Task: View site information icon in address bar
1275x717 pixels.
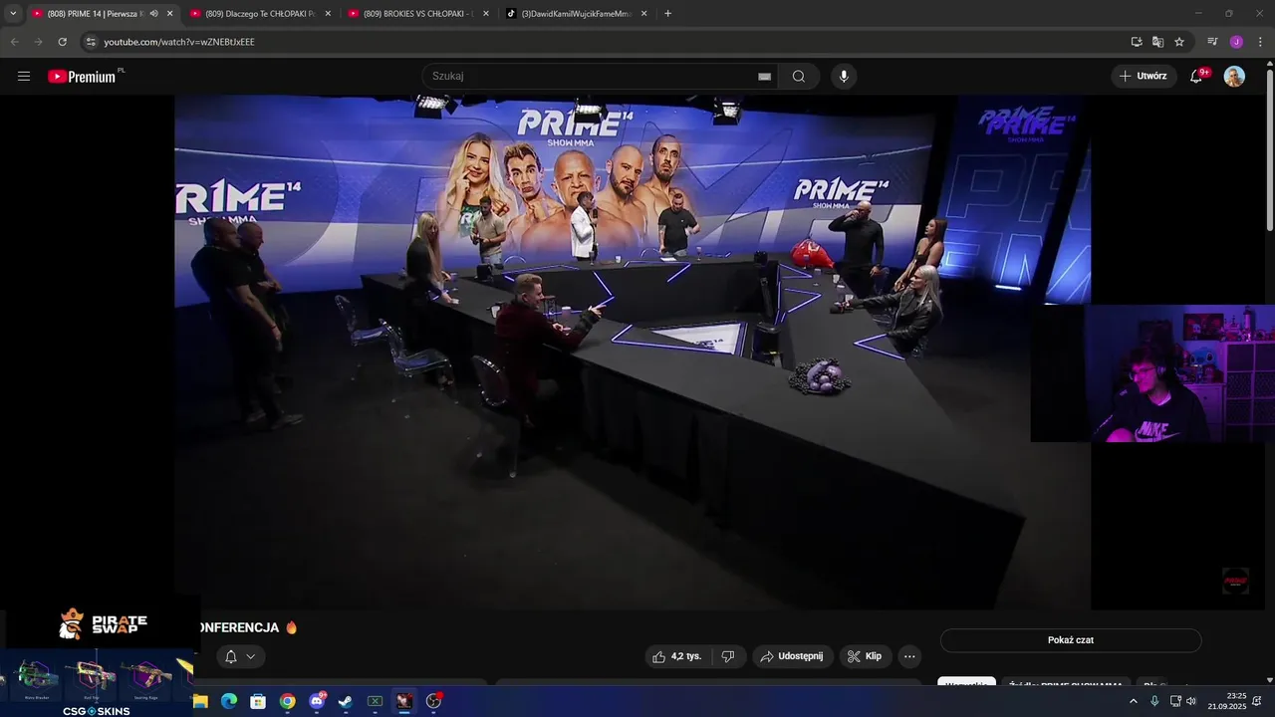Action: pyautogui.click(x=91, y=42)
